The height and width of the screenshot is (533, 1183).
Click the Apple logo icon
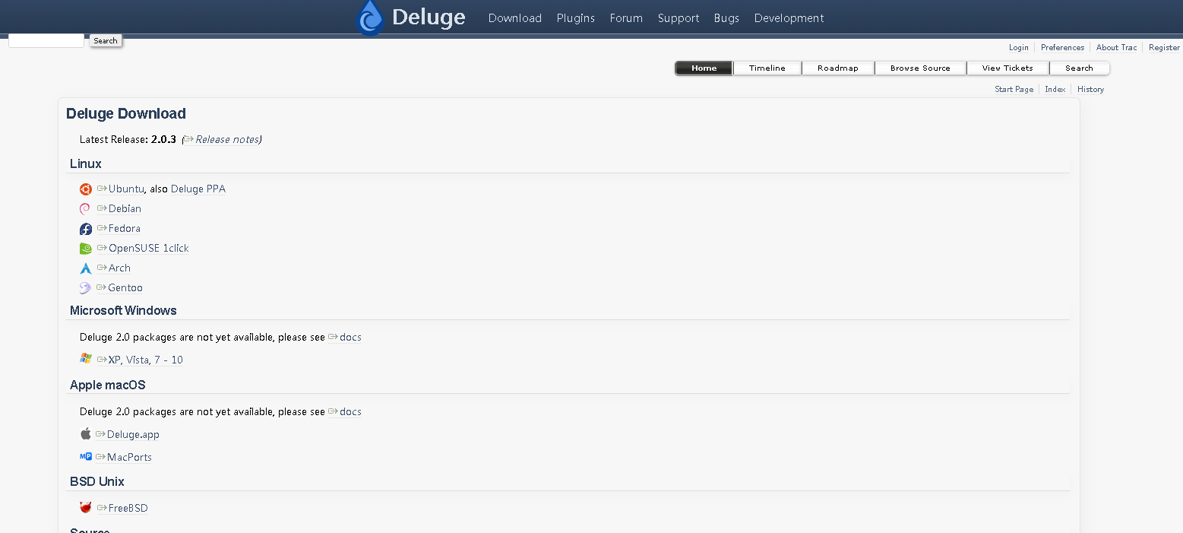(x=86, y=433)
